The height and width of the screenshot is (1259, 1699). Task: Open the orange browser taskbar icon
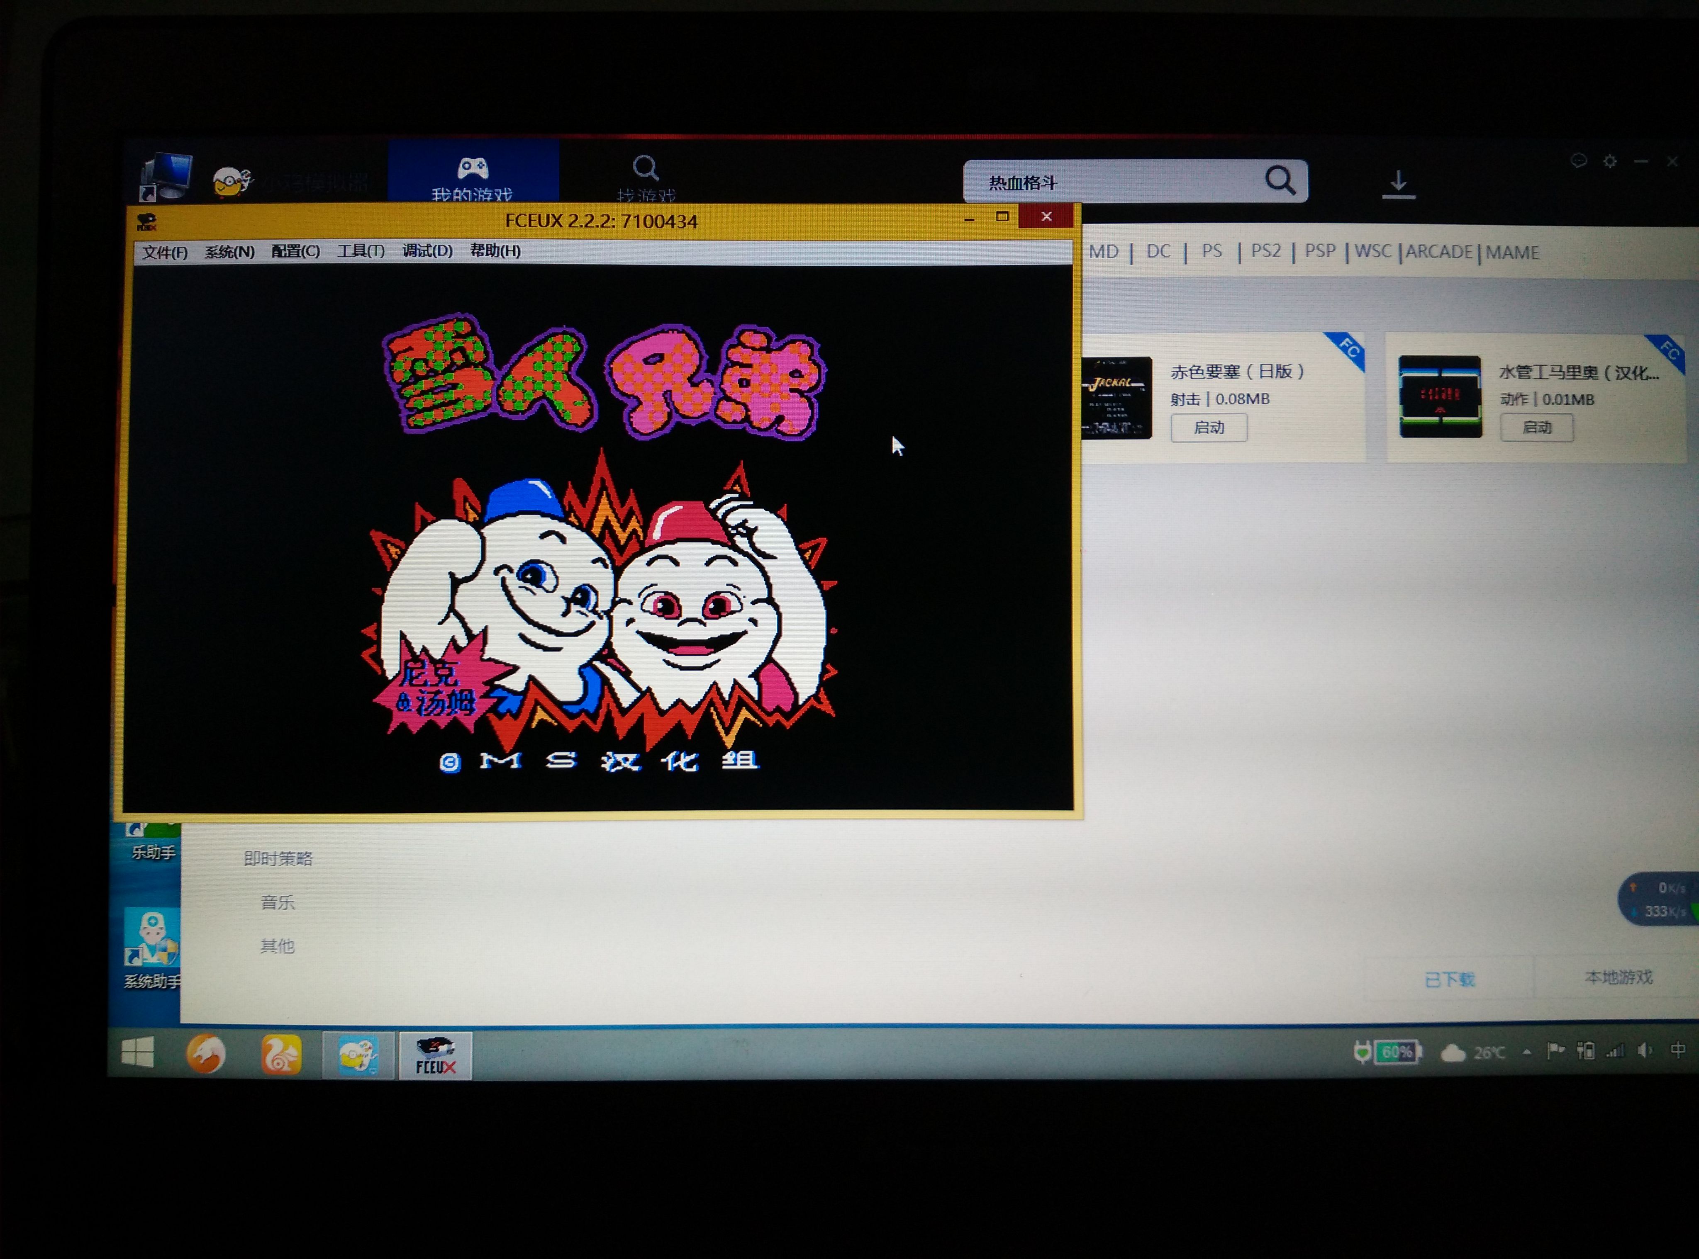pyautogui.click(x=206, y=1055)
